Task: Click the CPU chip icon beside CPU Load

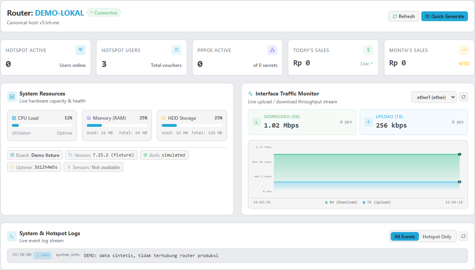Action: click(x=14, y=118)
